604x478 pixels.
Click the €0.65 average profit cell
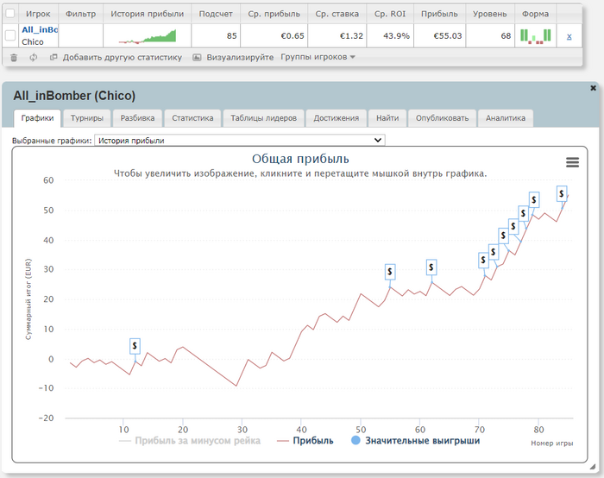pos(274,36)
